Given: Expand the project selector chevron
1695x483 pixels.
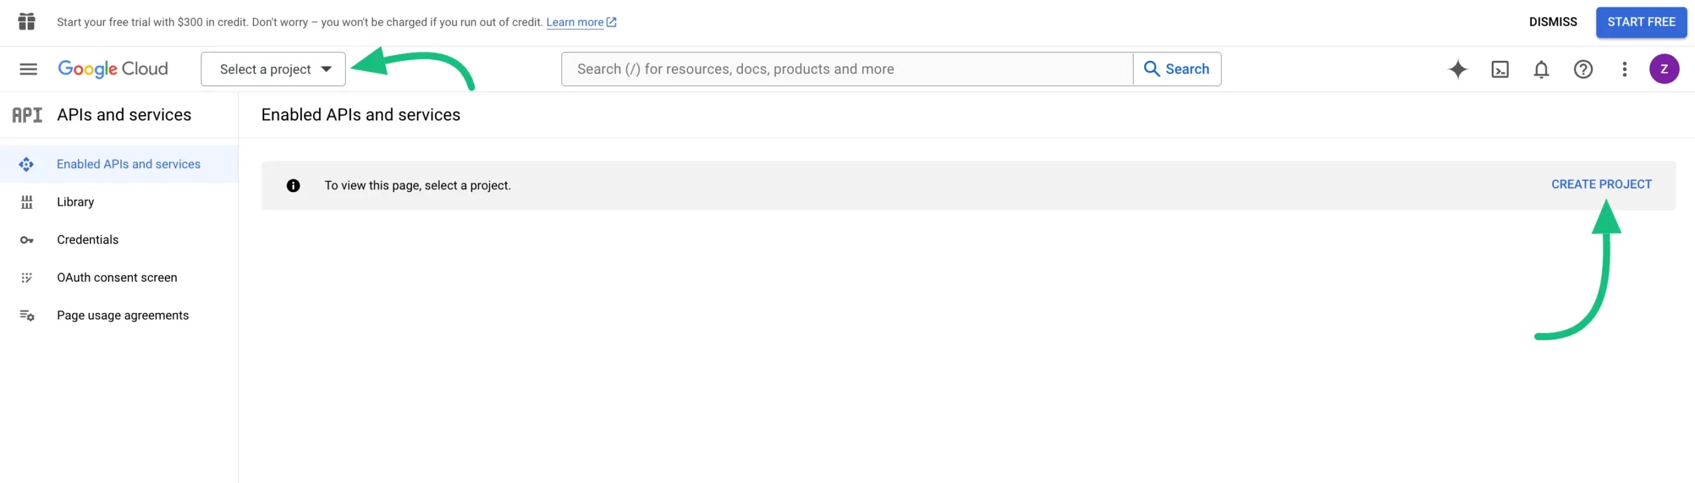Looking at the screenshot, I should click(x=326, y=69).
